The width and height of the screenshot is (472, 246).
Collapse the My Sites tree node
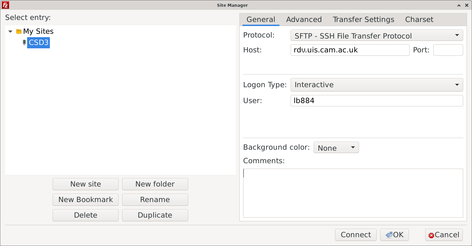[x=10, y=31]
